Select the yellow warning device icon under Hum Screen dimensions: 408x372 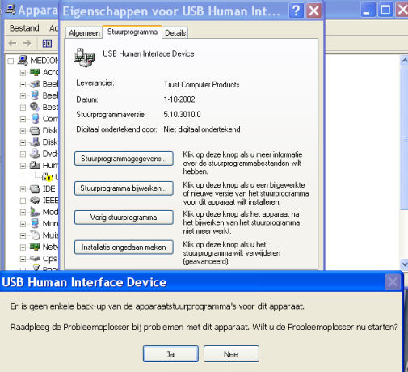[47, 177]
